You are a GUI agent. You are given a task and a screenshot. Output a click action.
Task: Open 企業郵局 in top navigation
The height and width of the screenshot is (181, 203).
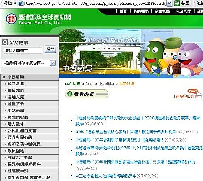pyautogui.click(x=162, y=11)
